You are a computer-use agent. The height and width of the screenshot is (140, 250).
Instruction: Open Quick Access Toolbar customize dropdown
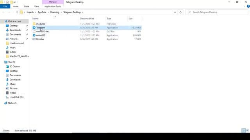pyautogui.click(x=15, y=2)
